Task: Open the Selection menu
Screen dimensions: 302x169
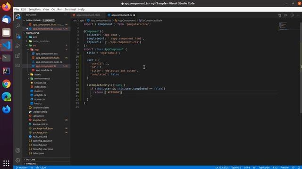Action: point(34,9)
